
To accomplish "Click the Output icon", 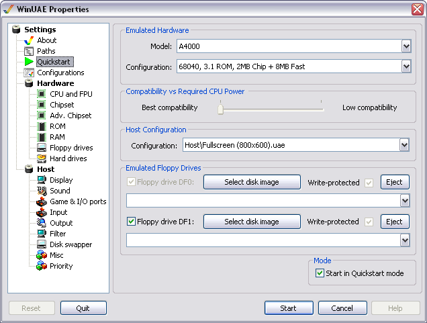I will tap(42, 223).
